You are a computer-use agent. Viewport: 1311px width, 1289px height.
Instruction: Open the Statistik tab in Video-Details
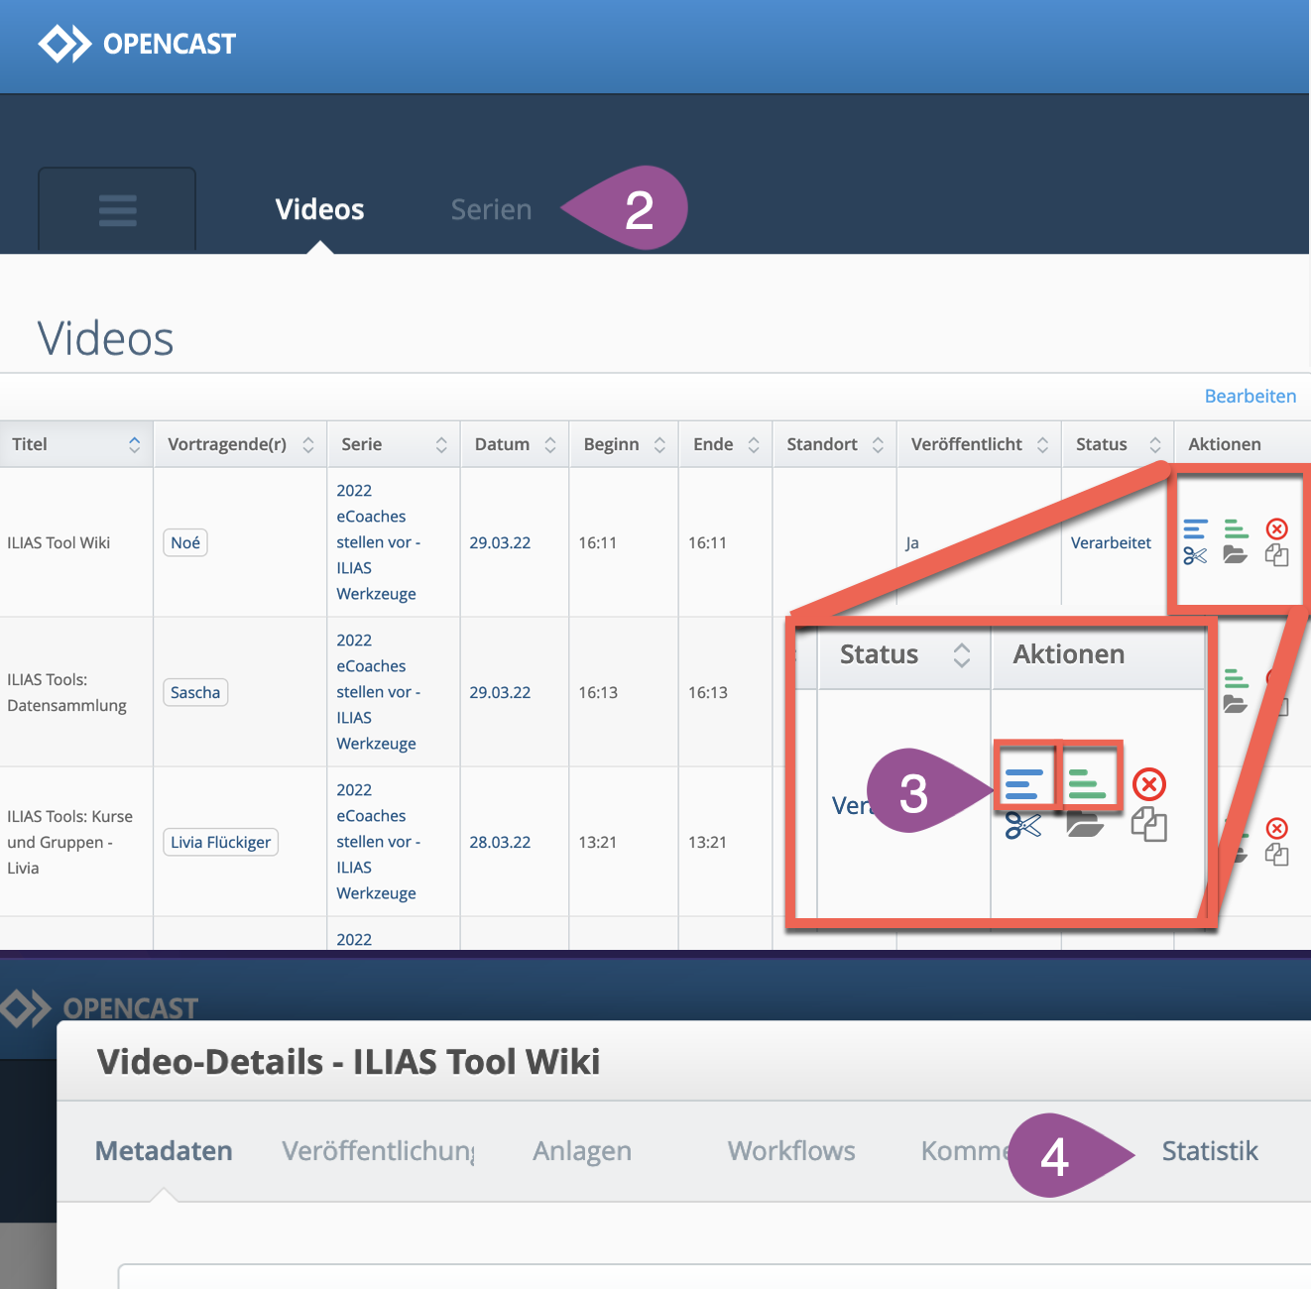click(1209, 1151)
